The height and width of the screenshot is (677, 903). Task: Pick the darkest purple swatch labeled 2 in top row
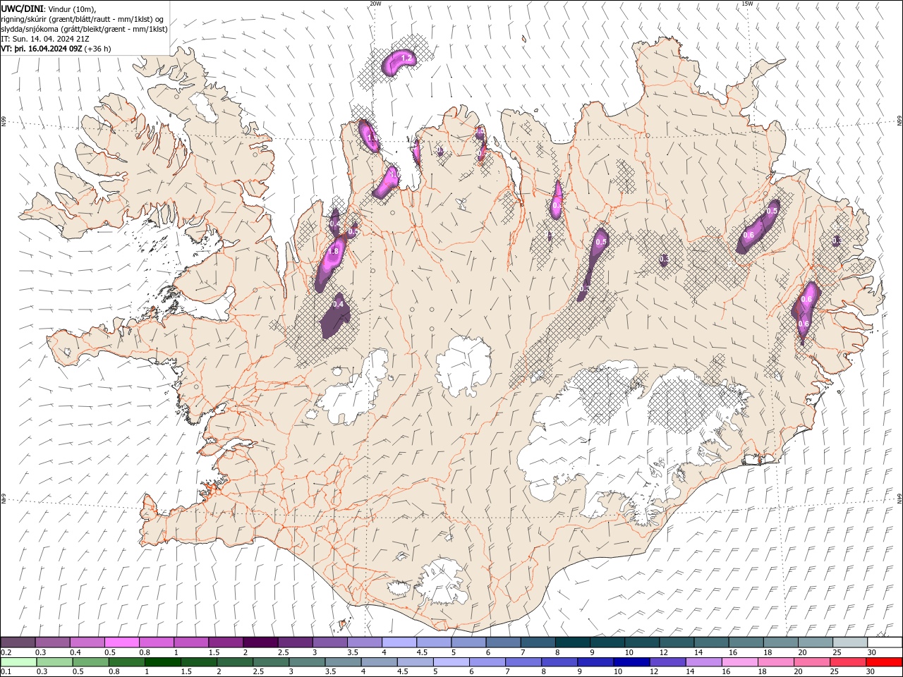click(x=260, y=642)
